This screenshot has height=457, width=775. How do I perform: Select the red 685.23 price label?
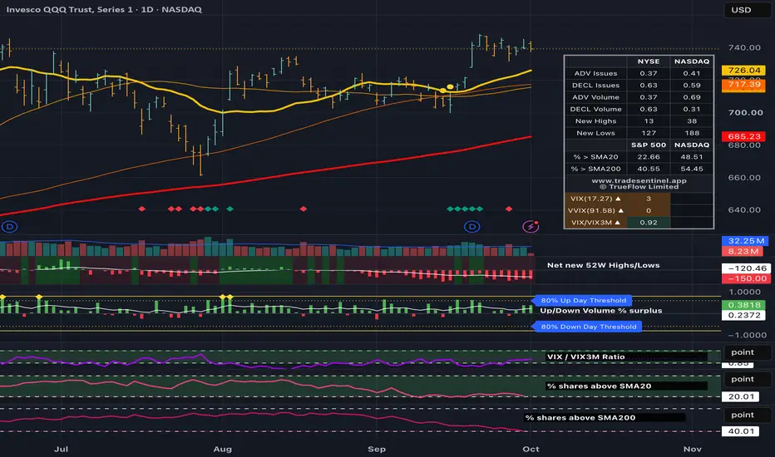744,136
